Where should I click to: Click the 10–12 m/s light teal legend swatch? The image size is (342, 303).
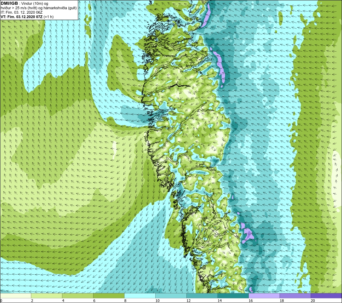171,295
